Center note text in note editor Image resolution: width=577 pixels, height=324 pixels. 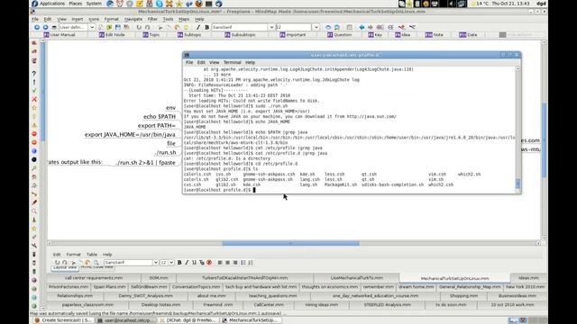(x=228, y=263)
